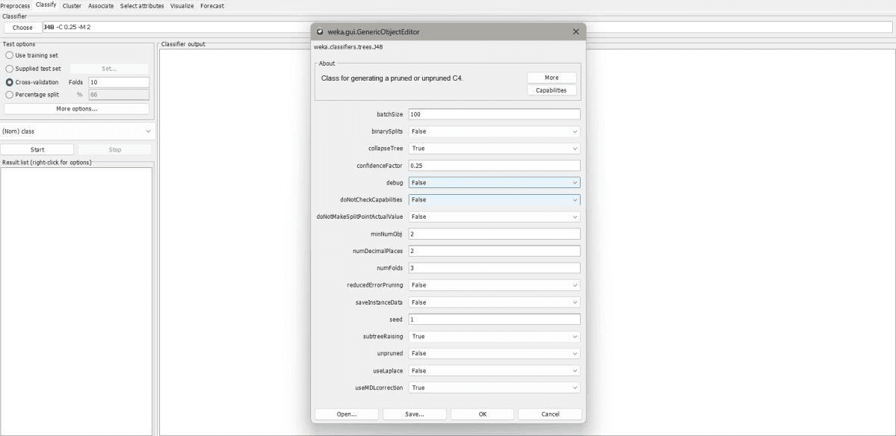The width and height of the screenshot is (896, 436).
Task: Select the Use training set option
Action: tap(32, 55)
